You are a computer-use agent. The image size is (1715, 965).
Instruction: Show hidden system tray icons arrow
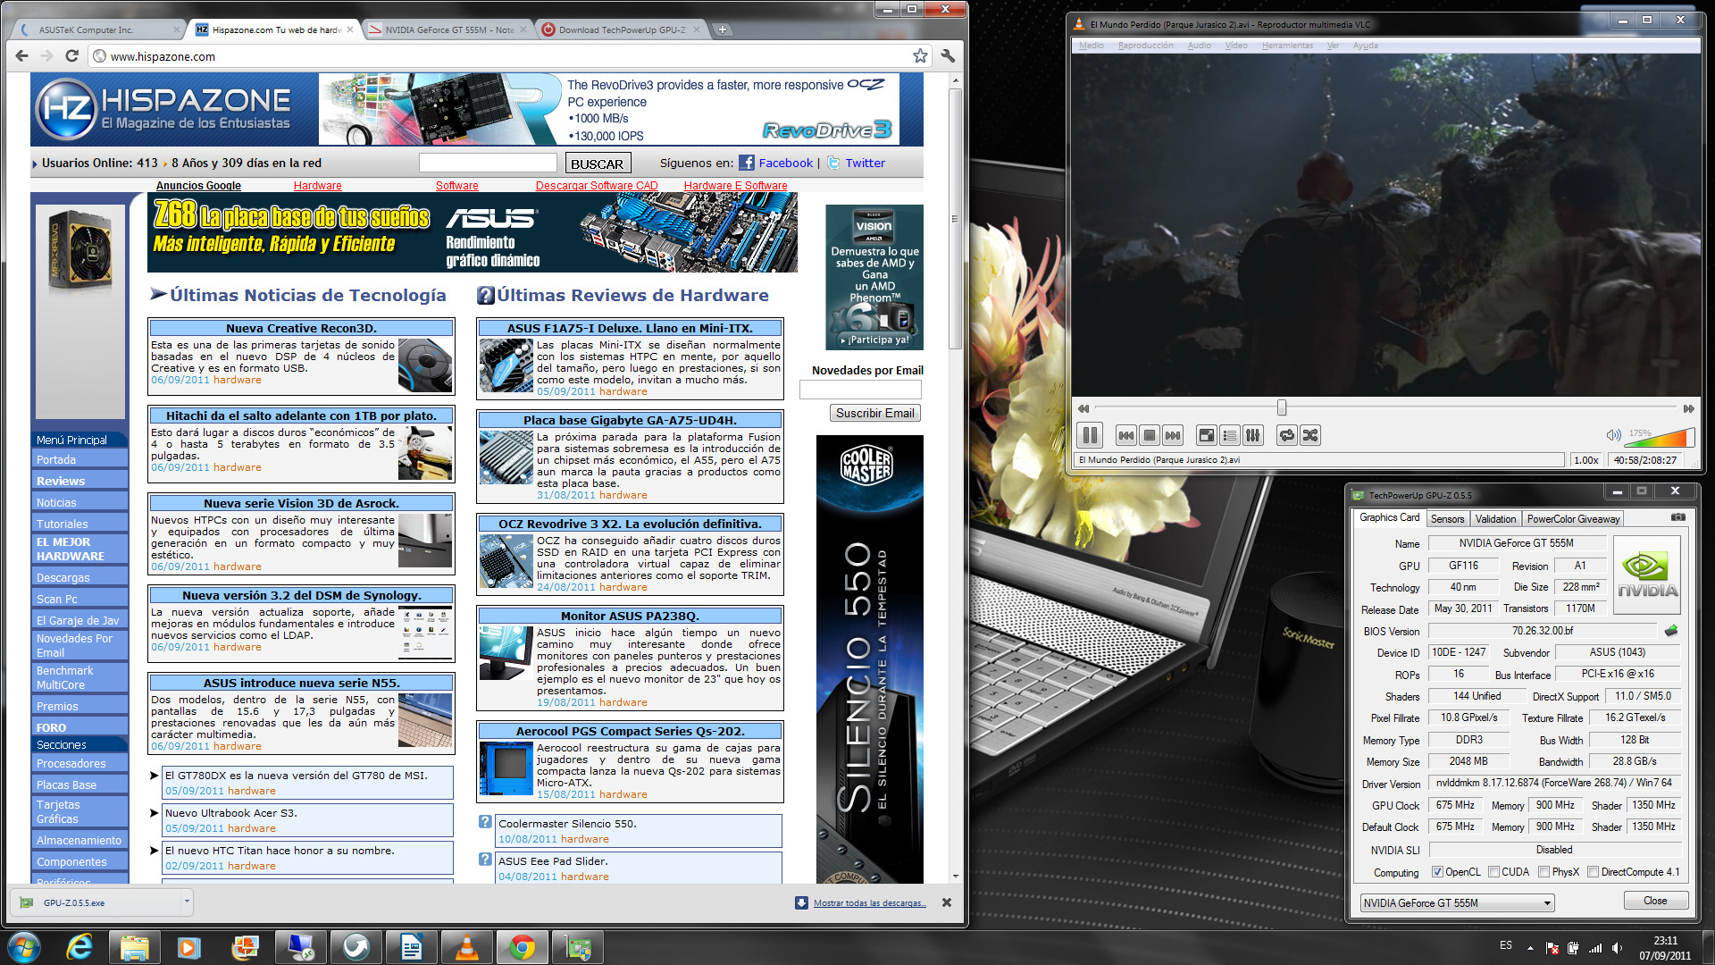point(1530,948)
